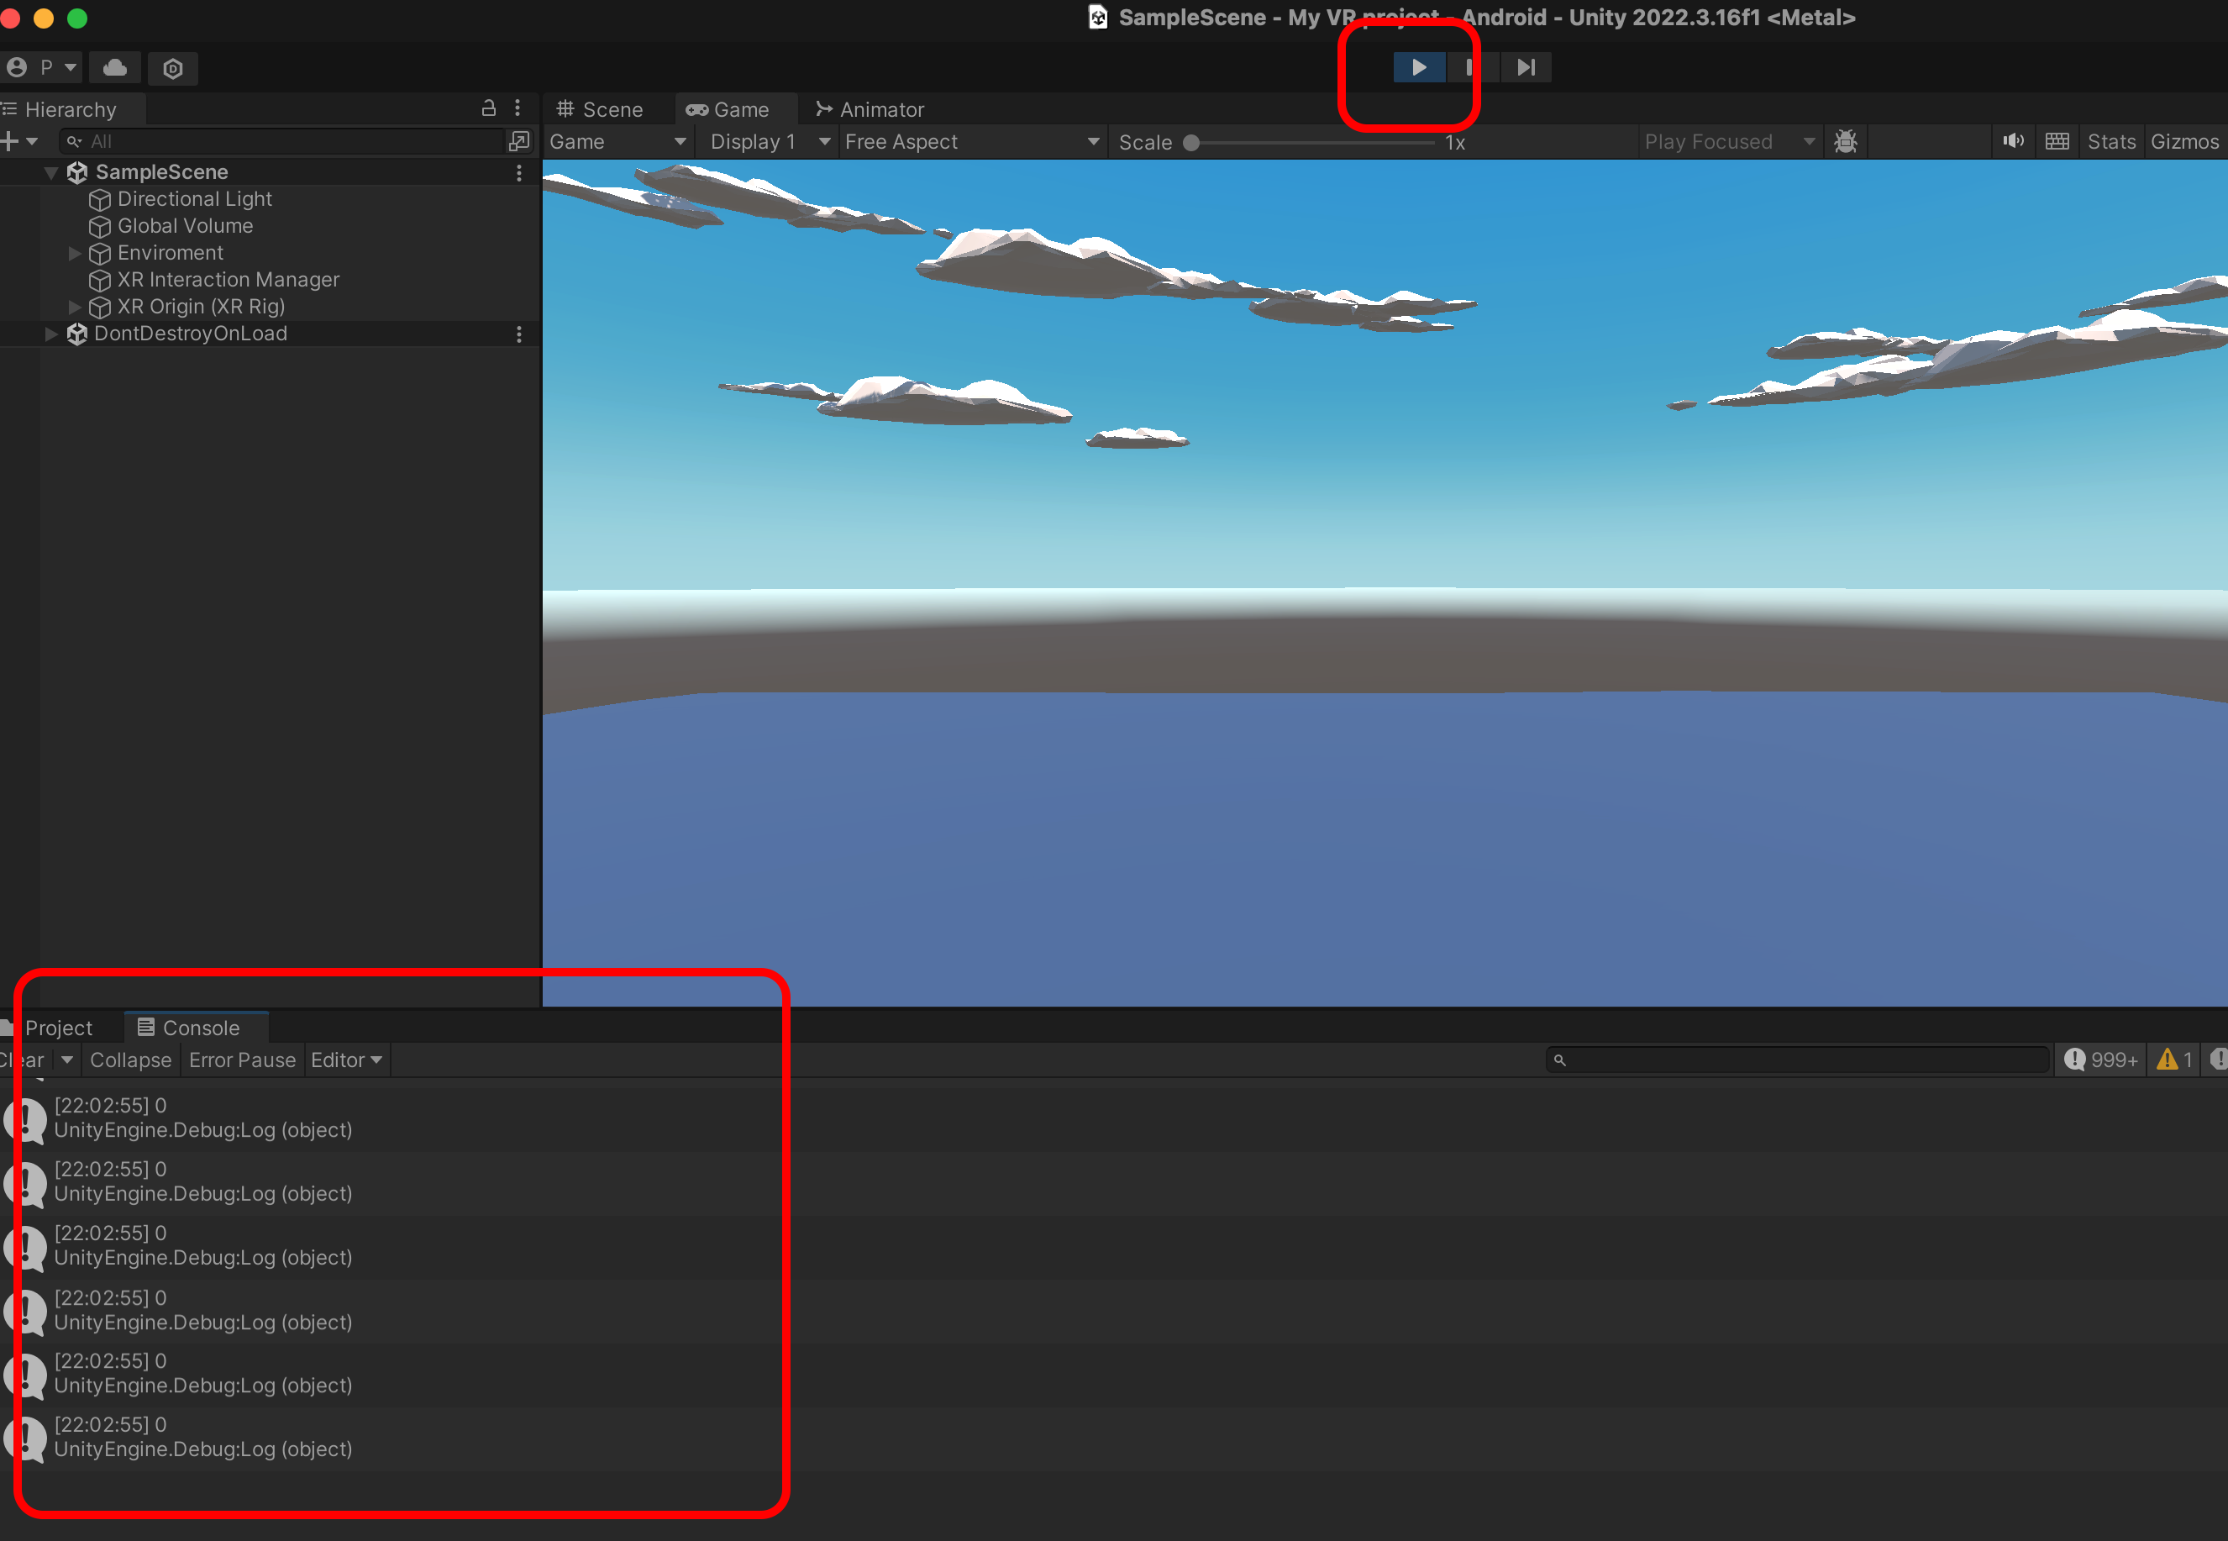Screen dimensions: 2228x1541
Task: Toggle the keyboard shortcuts icon
Action: pyautogui.click(x=2057, y=142)
